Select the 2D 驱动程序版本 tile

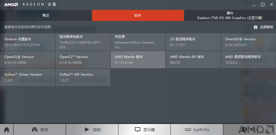193,42
